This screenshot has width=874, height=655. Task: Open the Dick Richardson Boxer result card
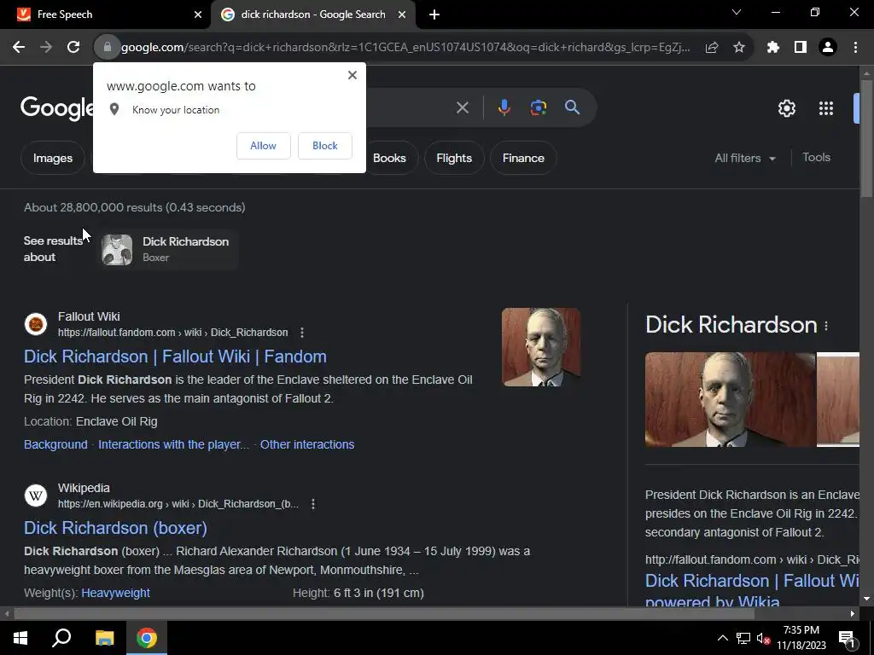pos(167,249)
